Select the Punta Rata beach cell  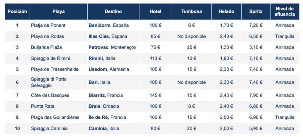tap(43, 106)
